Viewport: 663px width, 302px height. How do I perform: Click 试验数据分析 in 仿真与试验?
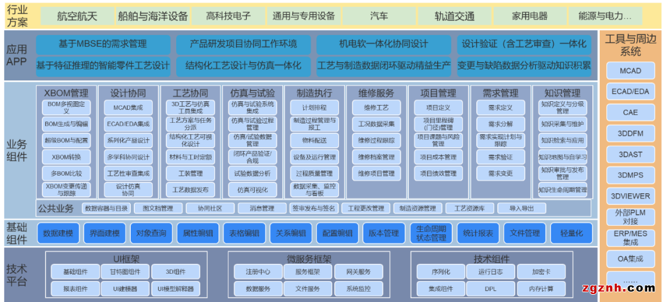[x=252, y=174]
